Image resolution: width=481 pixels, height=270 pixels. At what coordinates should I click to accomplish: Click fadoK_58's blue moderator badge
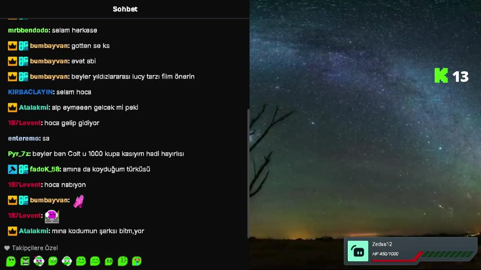12,169
